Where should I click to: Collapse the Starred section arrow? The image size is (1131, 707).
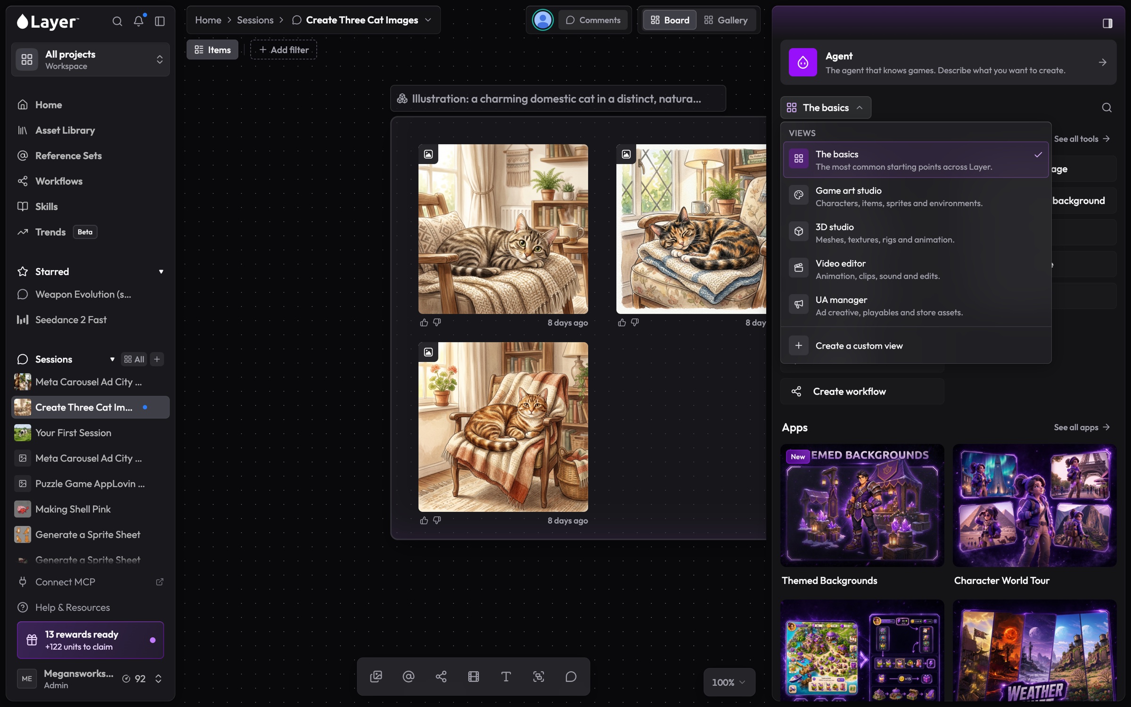coord(161,271)
